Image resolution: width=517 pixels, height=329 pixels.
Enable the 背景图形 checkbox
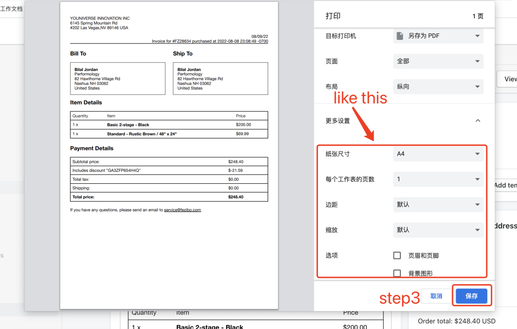click(397, 273)
